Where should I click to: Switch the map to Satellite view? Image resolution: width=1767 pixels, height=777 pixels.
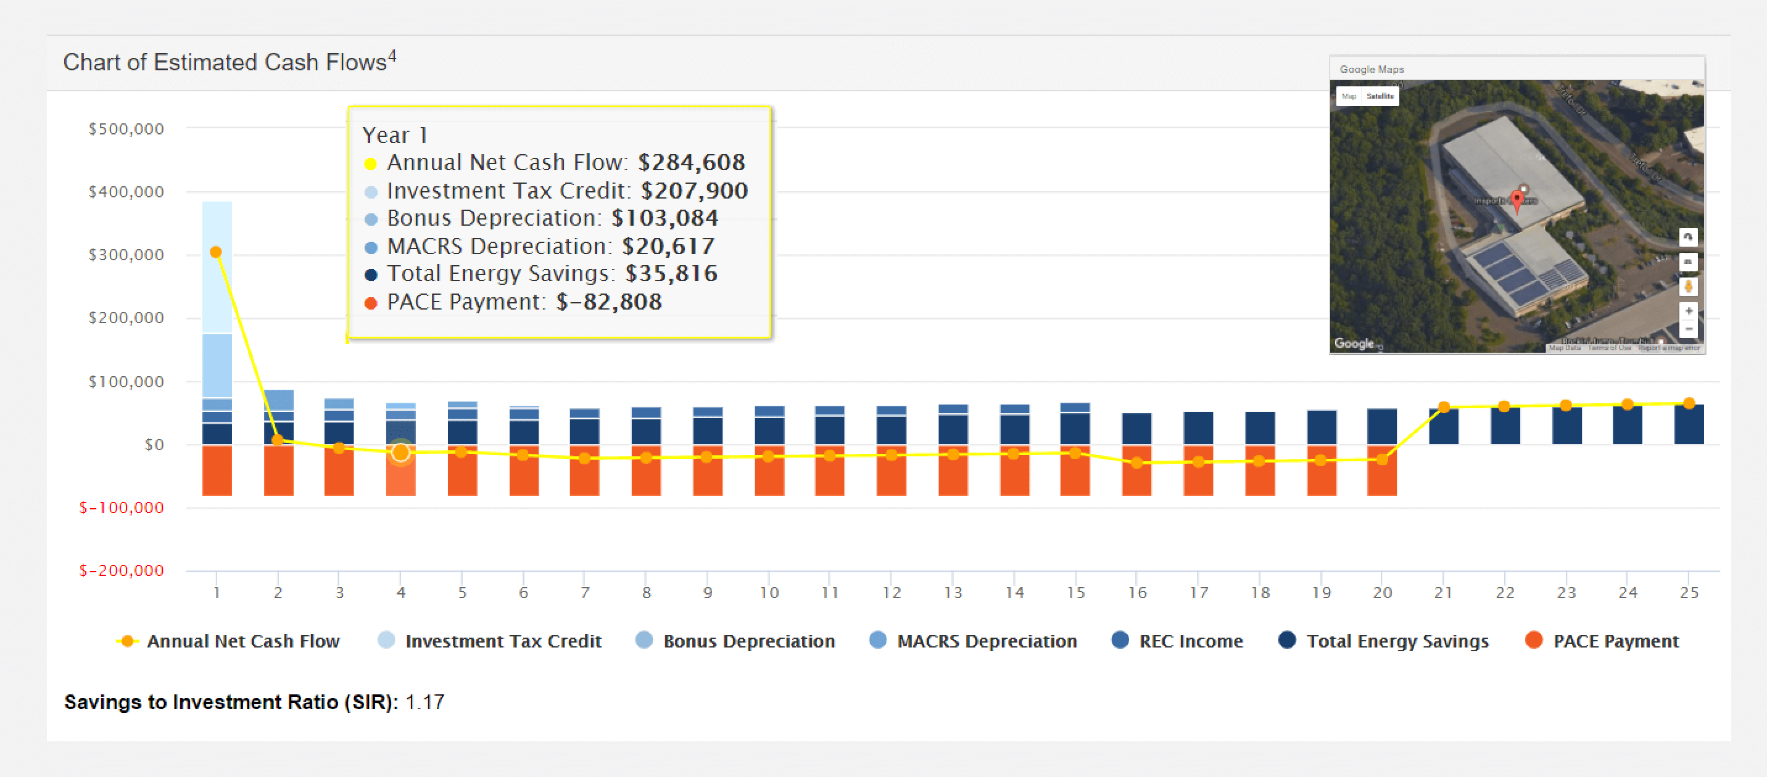[1380, 96]
